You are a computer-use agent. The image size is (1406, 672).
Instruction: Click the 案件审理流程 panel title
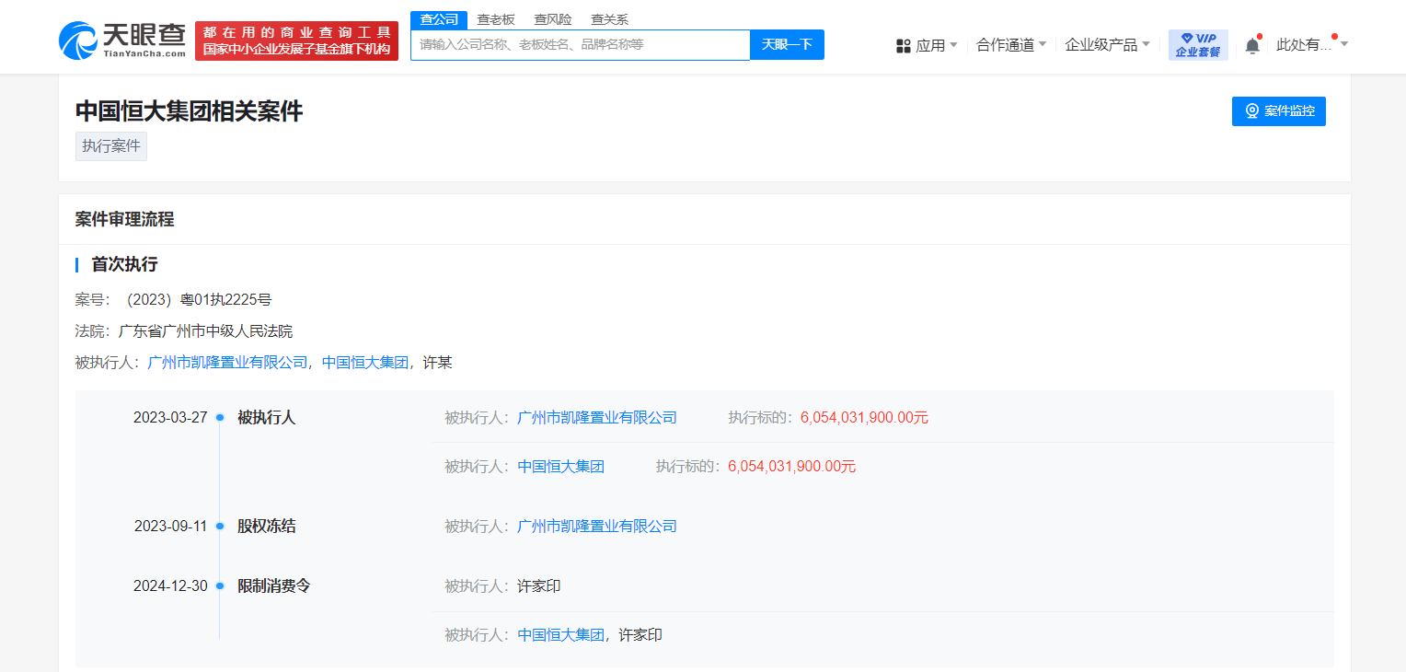[x=124, y=219]
